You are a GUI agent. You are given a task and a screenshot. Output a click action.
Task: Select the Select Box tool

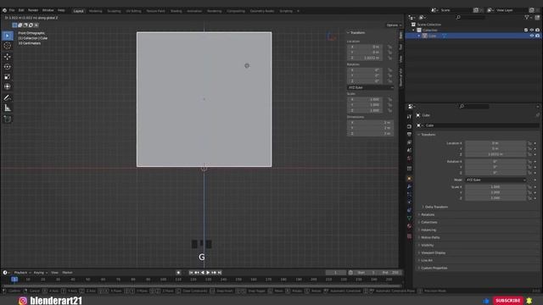click(x=8, y=36)
